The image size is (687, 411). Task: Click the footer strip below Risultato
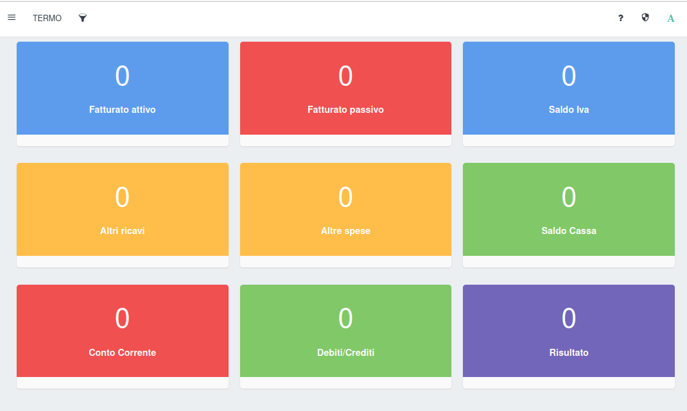(x=568, y=383)
